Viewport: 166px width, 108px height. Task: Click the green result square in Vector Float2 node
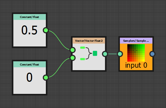click(x=95, y=53)
